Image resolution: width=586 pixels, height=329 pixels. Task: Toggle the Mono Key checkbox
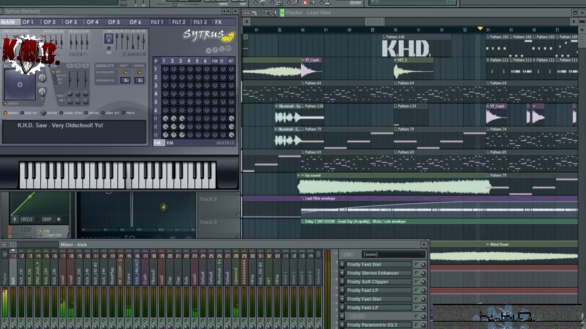[x=23, y=113]
